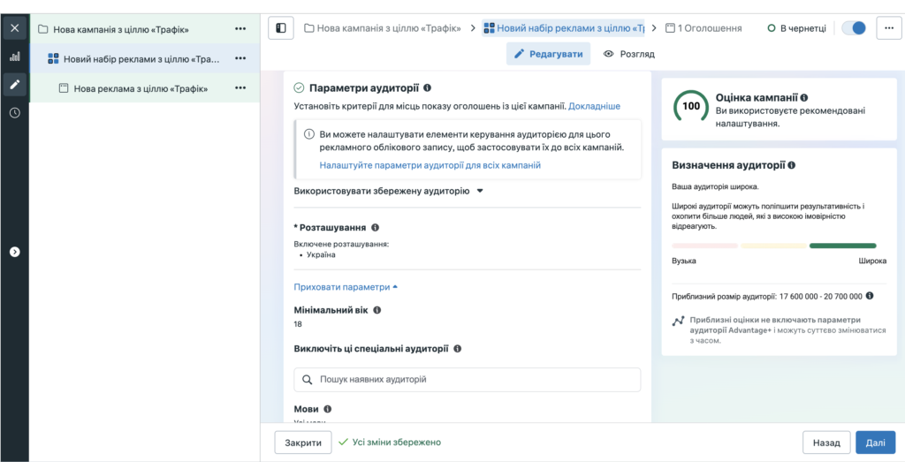Close the editor with the X icon

15,27
